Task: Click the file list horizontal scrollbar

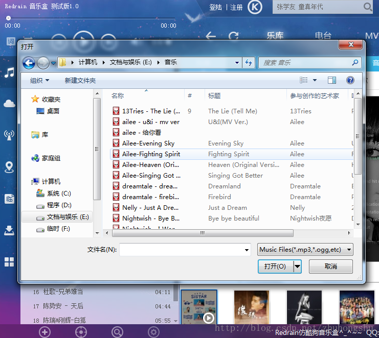Action: 203,233
